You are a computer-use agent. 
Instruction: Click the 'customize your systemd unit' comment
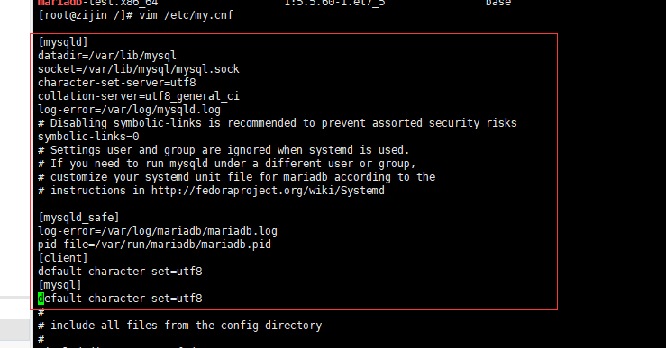237,177
